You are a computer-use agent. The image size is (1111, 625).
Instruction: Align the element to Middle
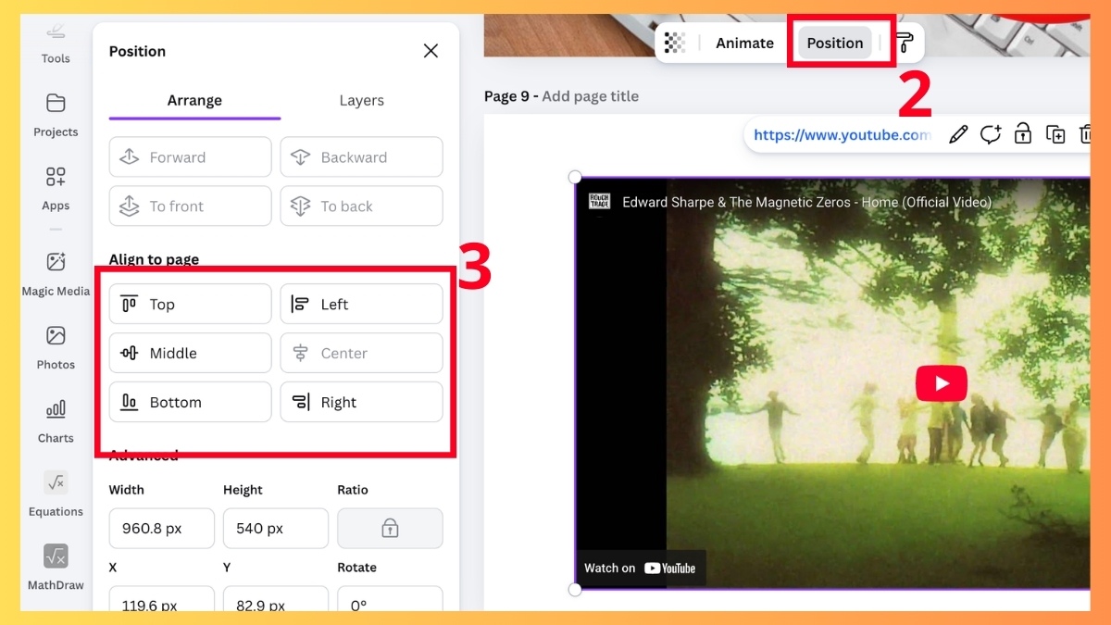coord(190,353)
